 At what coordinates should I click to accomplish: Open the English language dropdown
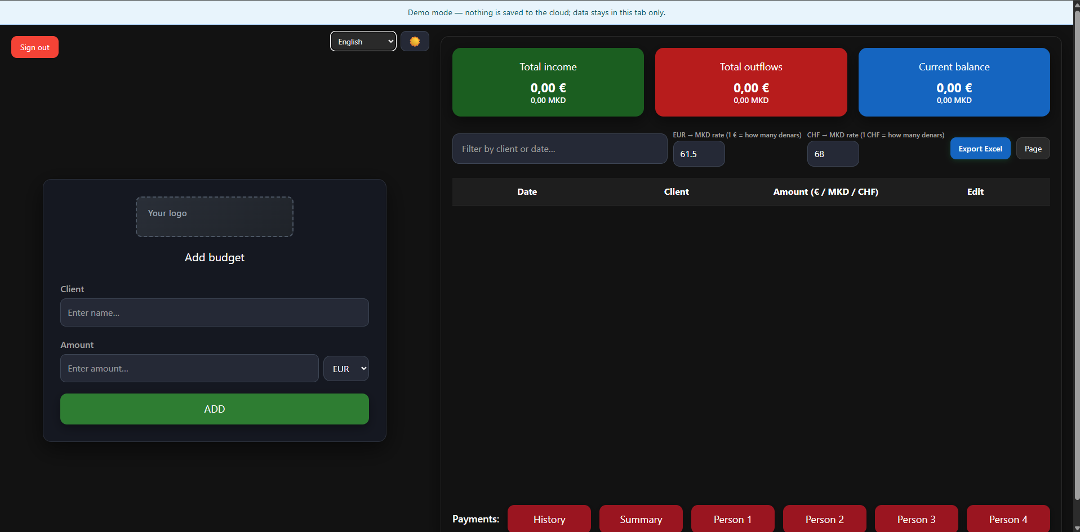point(363,42)
